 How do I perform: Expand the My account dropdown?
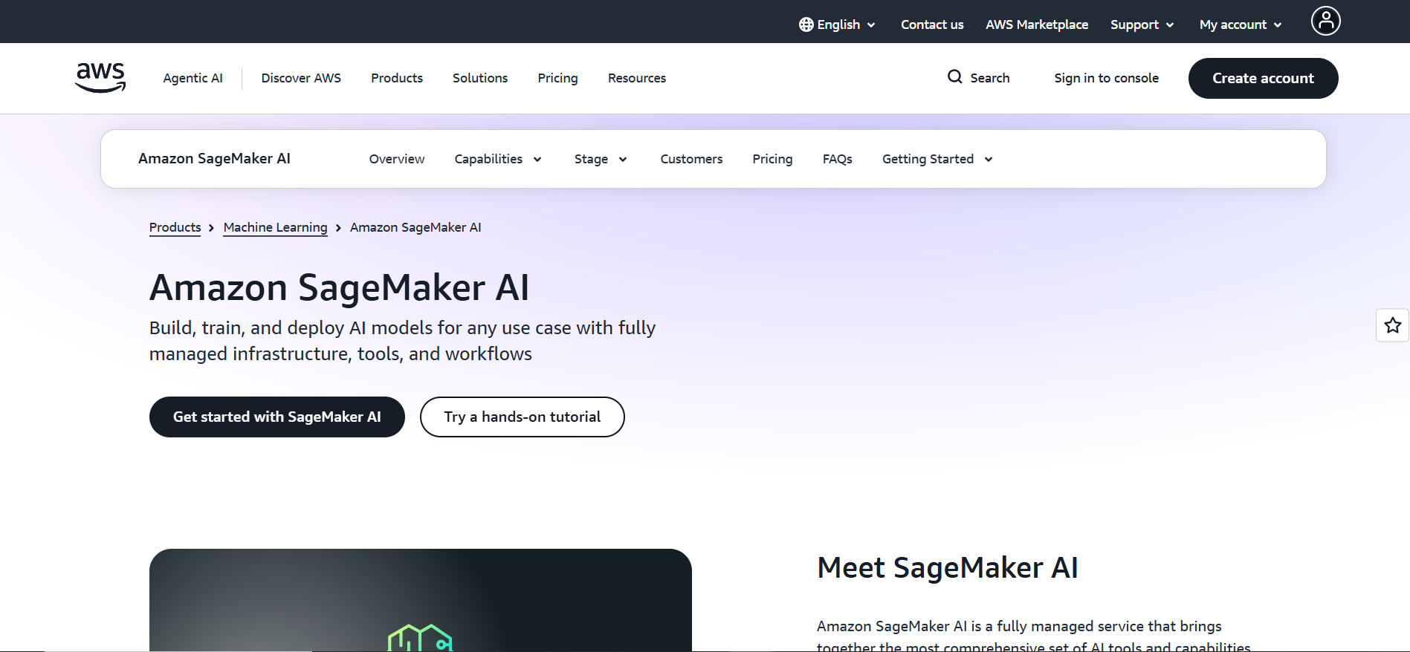coord(1240,25)
